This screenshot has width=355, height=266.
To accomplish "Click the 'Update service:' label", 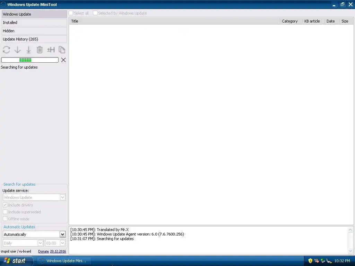I will [16, 190].
